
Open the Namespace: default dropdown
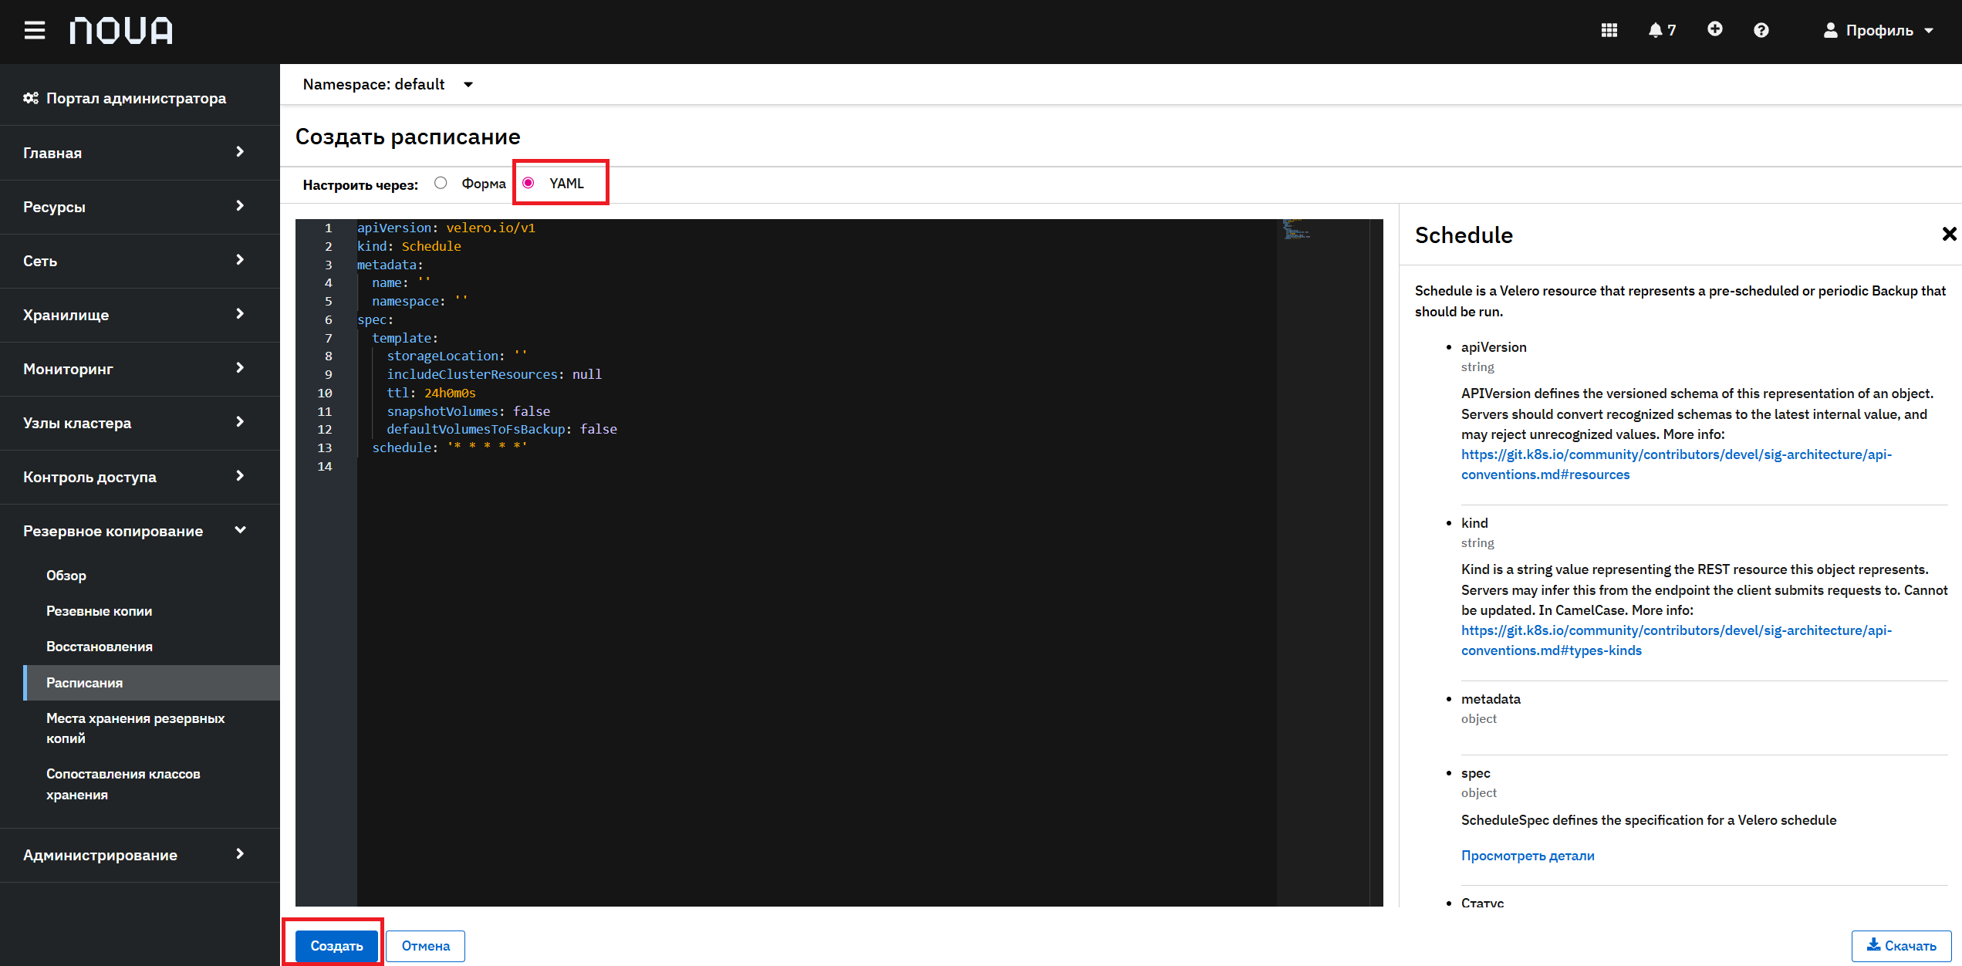388,84
